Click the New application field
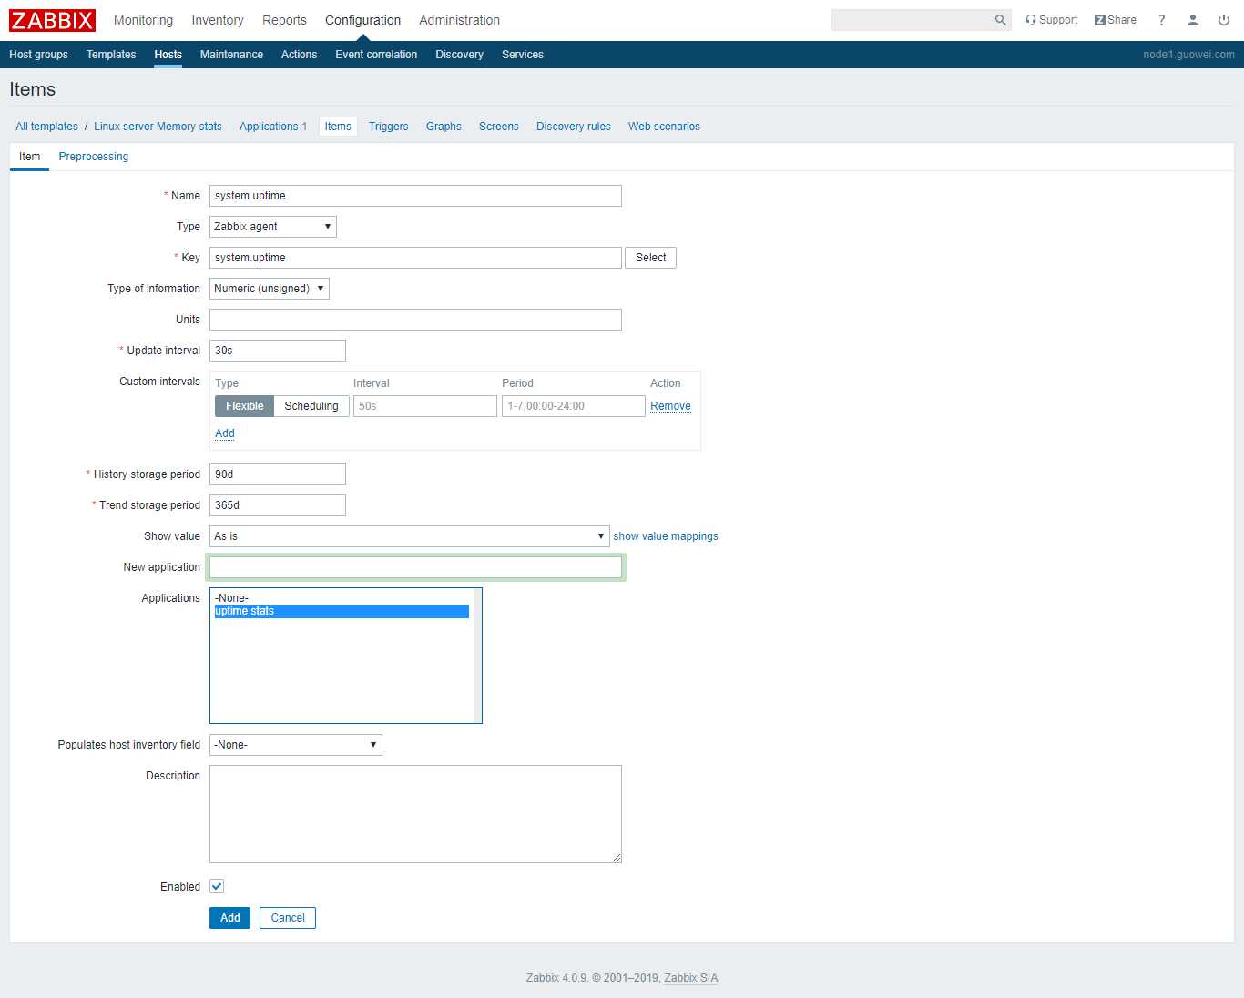Screen dimensions: 1244x998 click(415, 567)
